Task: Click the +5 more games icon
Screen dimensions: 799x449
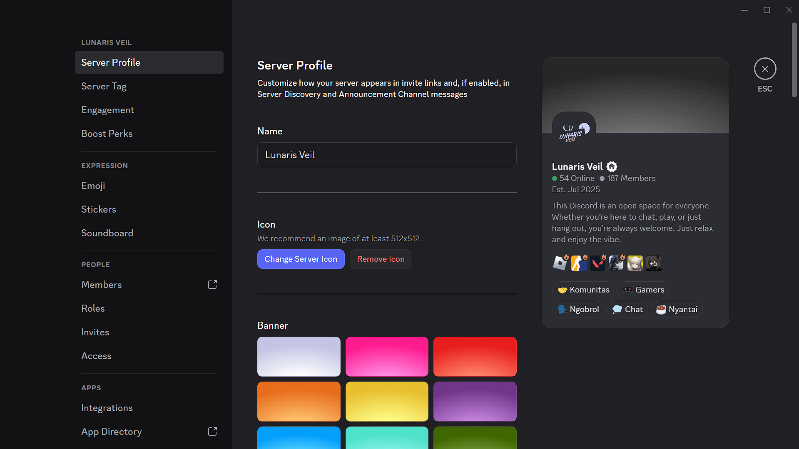Action: (654, 263)
